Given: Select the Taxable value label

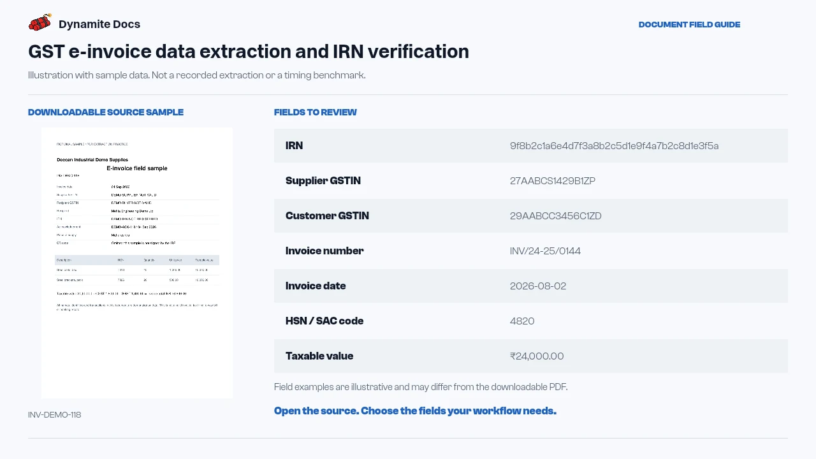Looking at the screenshot, I should click(x=319, y=356).
